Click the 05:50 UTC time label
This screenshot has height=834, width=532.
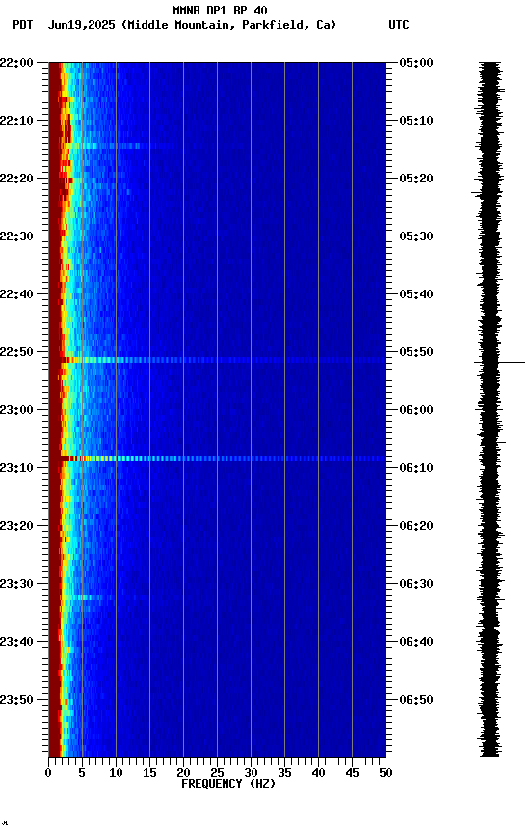coord(416,352)
